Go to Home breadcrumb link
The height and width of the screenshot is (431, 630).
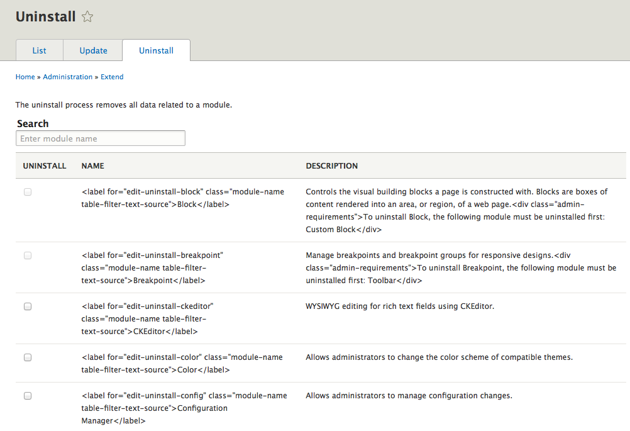pyautogui.click(x=25, y=77)
